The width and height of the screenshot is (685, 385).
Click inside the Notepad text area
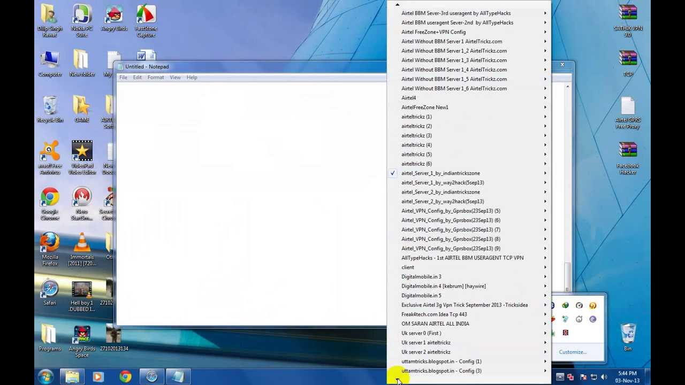(250, 203)
